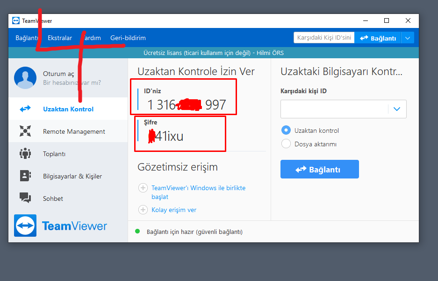Click the Oturum aç sign-in link
Image resolution: width=438 pixels, height=281 pixels.
(58, 74)
